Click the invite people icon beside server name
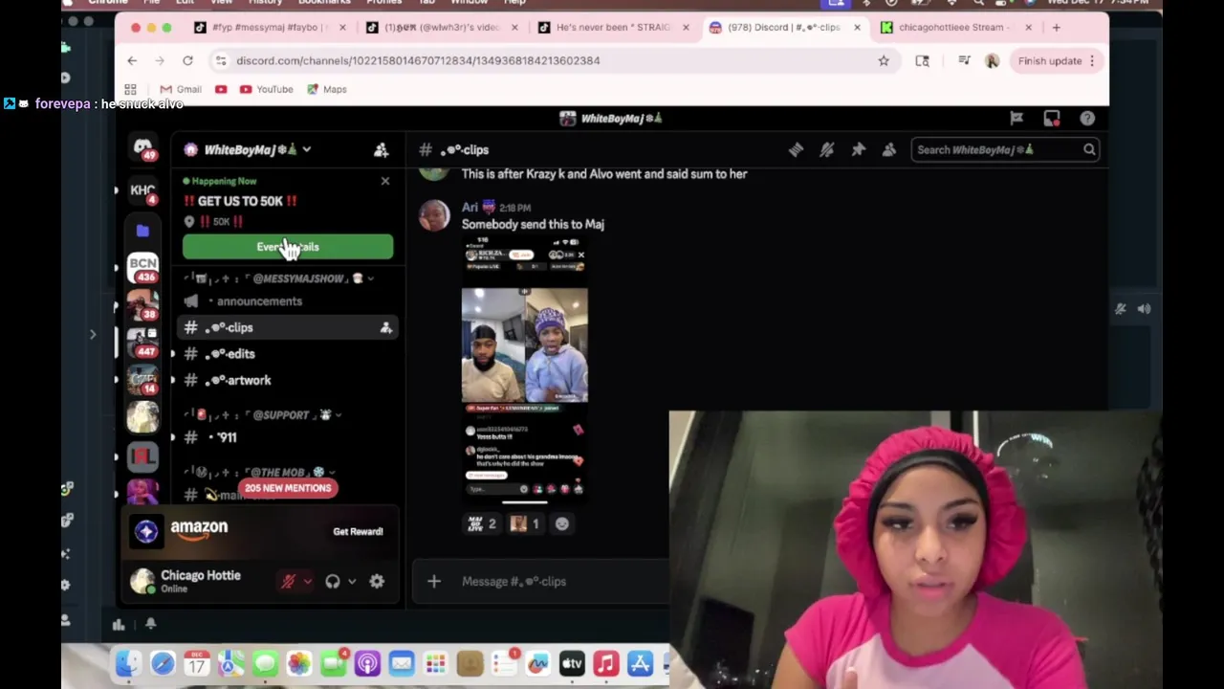 (381, 149)
